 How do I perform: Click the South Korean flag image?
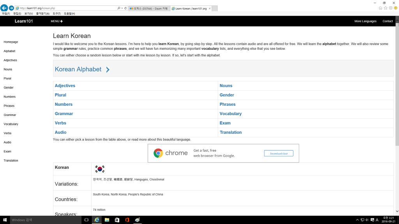pos(100,169)
